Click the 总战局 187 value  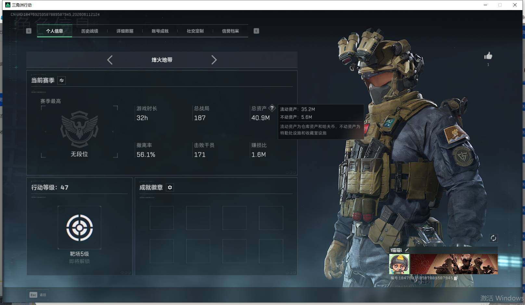tap(199, 118)
